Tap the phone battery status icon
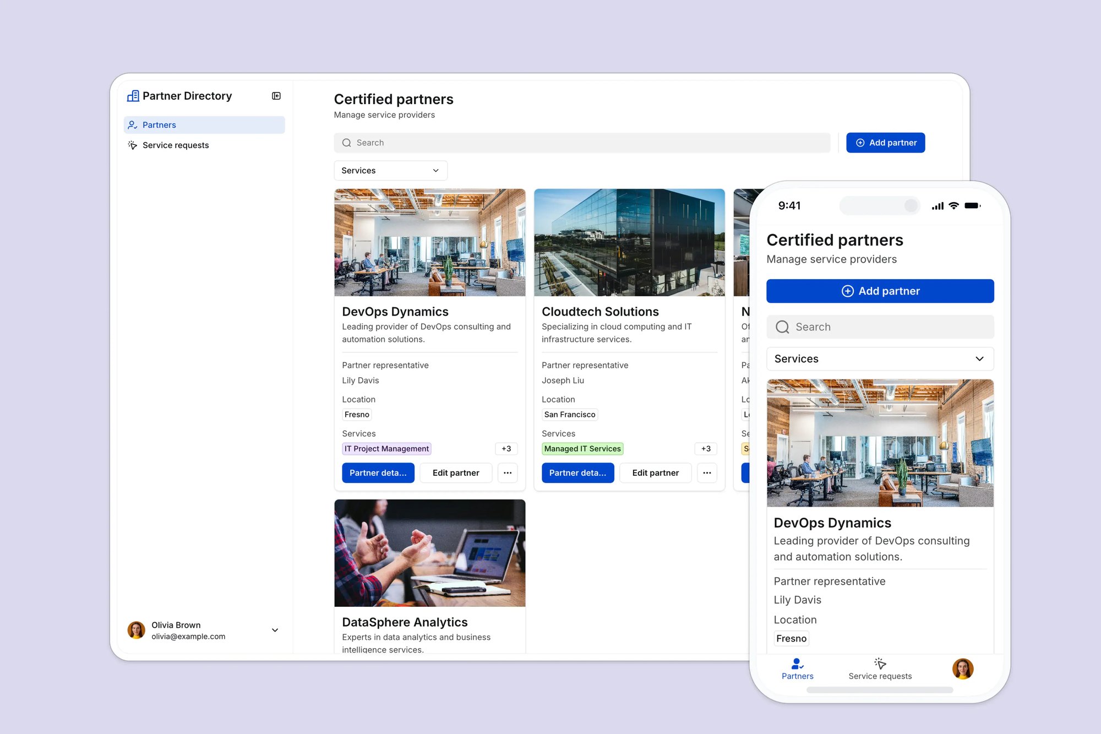Screen dimensions: 1101x734 (973, 205)
